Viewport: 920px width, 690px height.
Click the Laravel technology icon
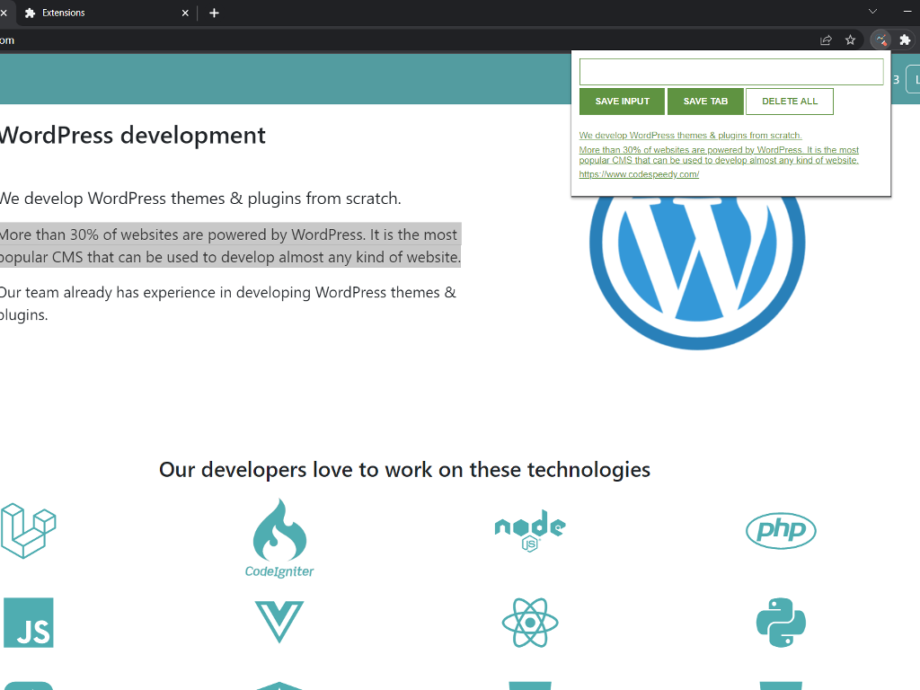coord(28,531)
